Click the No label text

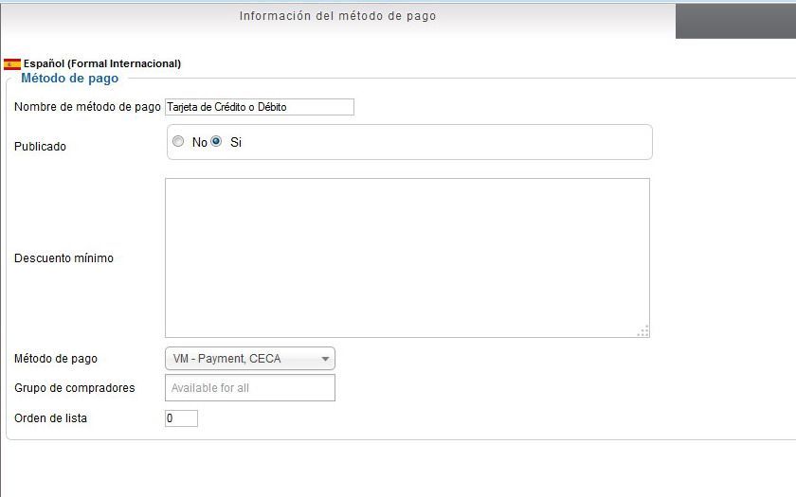pyautogui.click(x=200, y=143)
